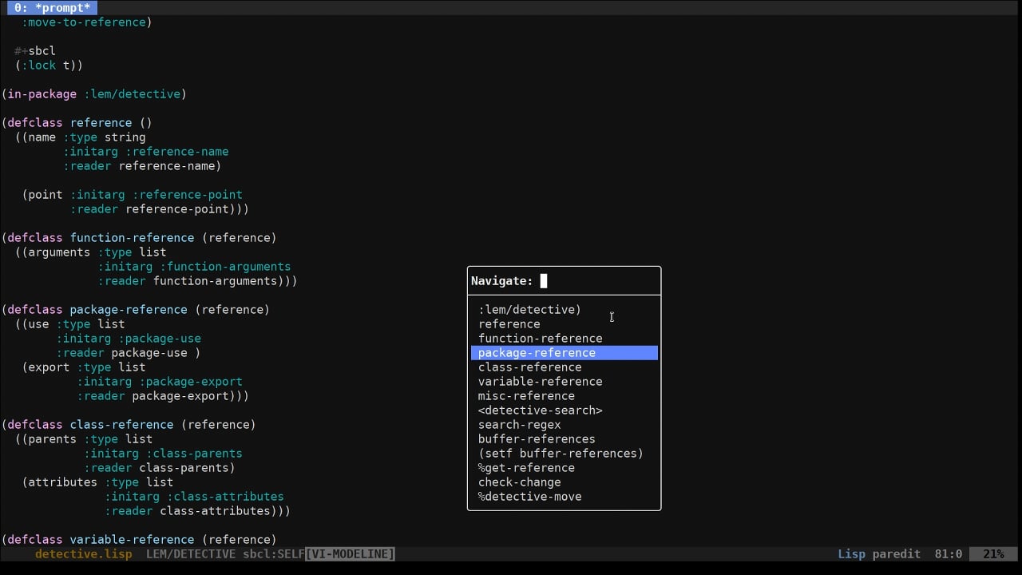Click the 'Lisp' mode label in modeline
Image resolution: width=1022 pixels, height=575 pixels.
851,553
